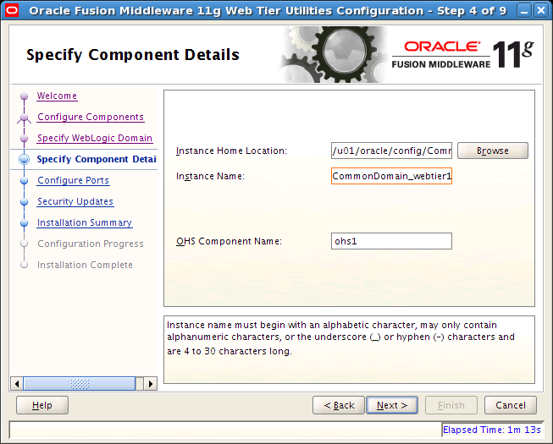Click right arrow of steps scrollbar
The height and width of the screenshot is (444, 553).
click(151, 383)
